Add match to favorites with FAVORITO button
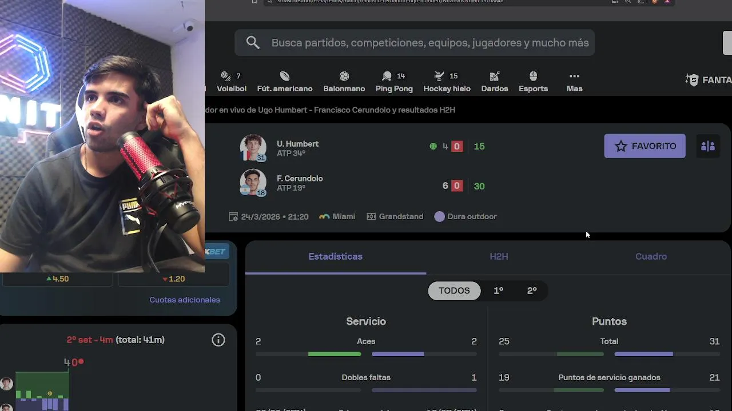This screenshot has width=732, height=411. pos(645,146)
